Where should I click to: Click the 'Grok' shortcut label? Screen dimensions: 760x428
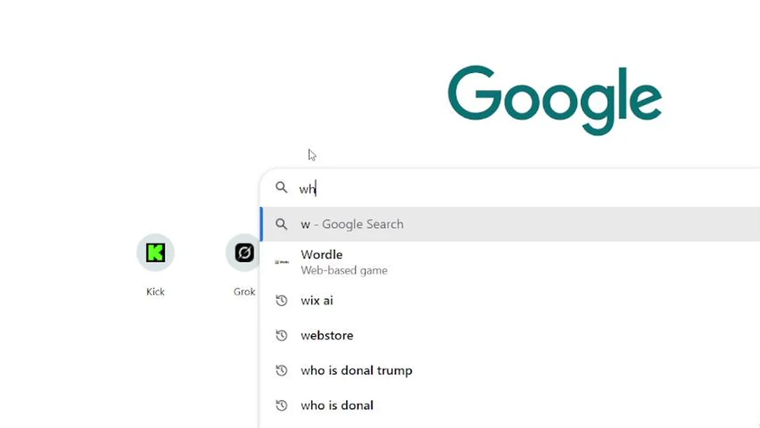[x=244, y=292]
